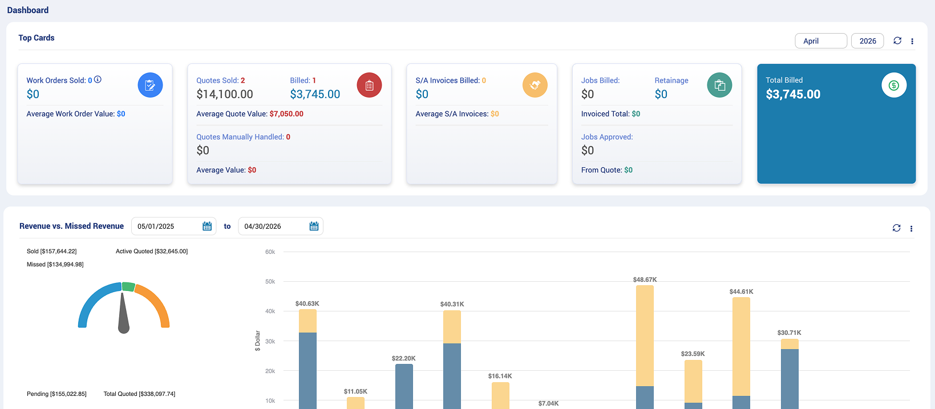Click the Invoiced Total: $0 text
Screen dimensions: 935x409
tap(610, 114)
